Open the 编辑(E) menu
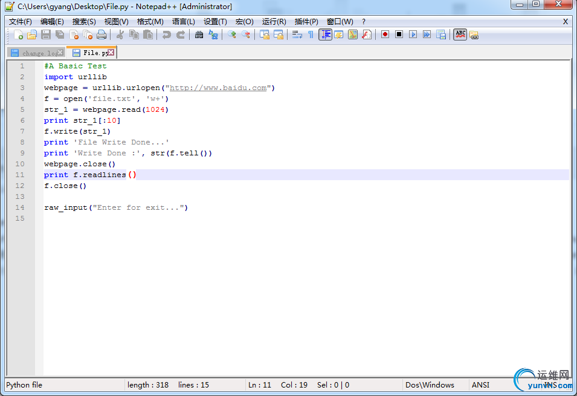The image size is (577, 396). pos(52,22)
